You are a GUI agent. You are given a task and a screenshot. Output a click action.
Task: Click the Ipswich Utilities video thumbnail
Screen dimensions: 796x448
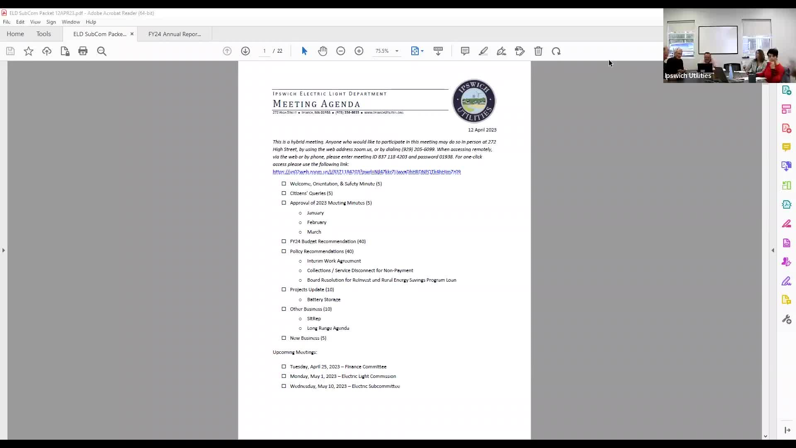[x=729, y=46]
